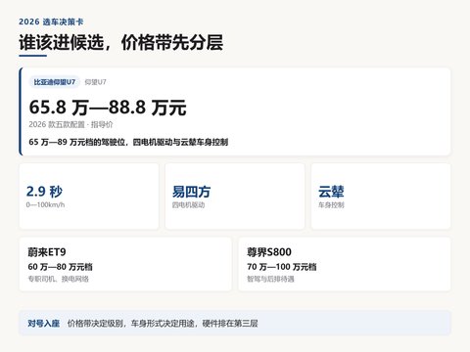Click the '车身控制' caption under 云辇
Viewport: 470px width, 352px height.
click(x=331, y=205)
